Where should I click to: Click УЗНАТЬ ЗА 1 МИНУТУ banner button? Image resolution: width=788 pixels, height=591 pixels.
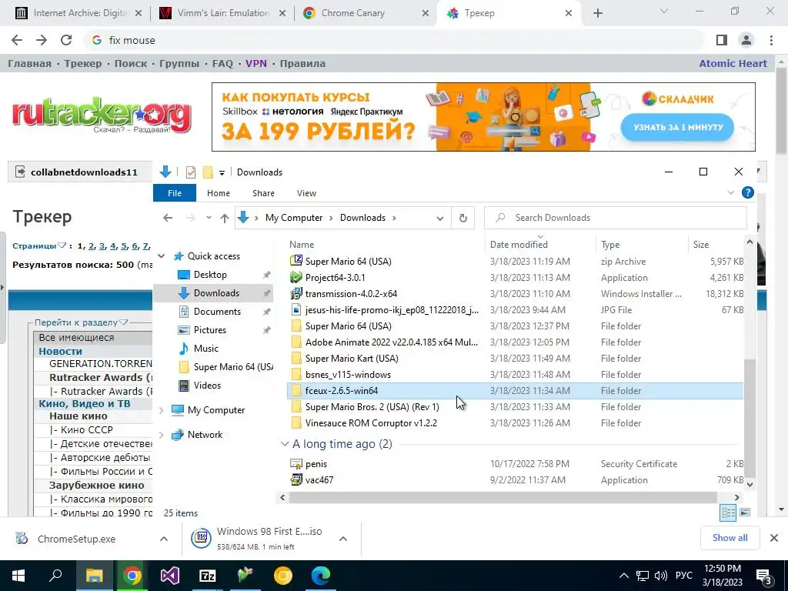(677, 128)
